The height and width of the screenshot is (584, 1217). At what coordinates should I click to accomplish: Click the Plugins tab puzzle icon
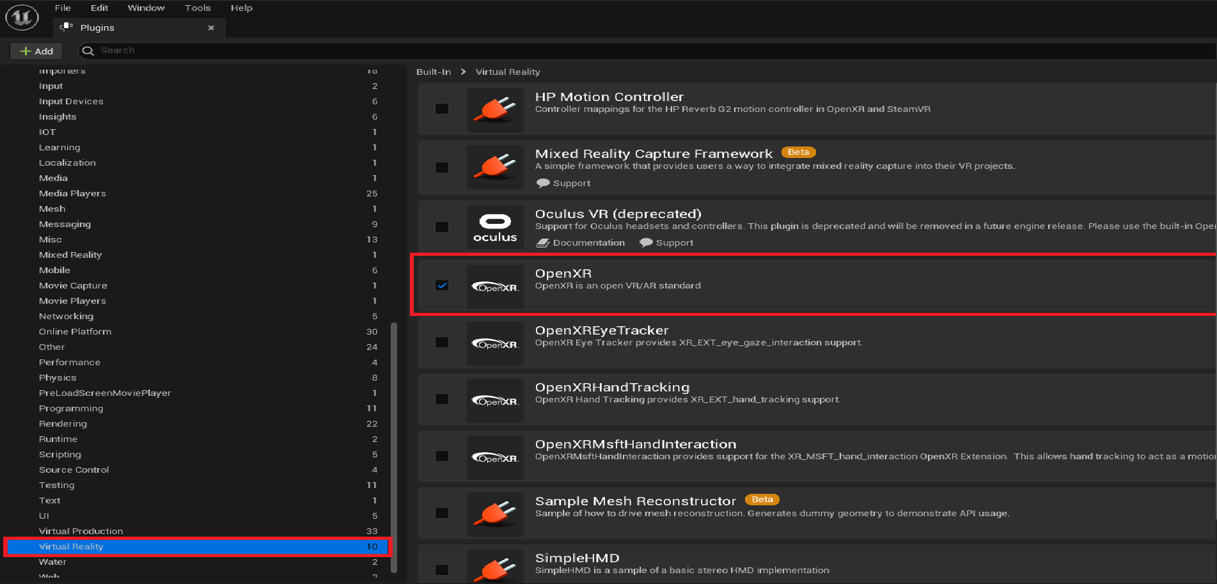[67, 27]
